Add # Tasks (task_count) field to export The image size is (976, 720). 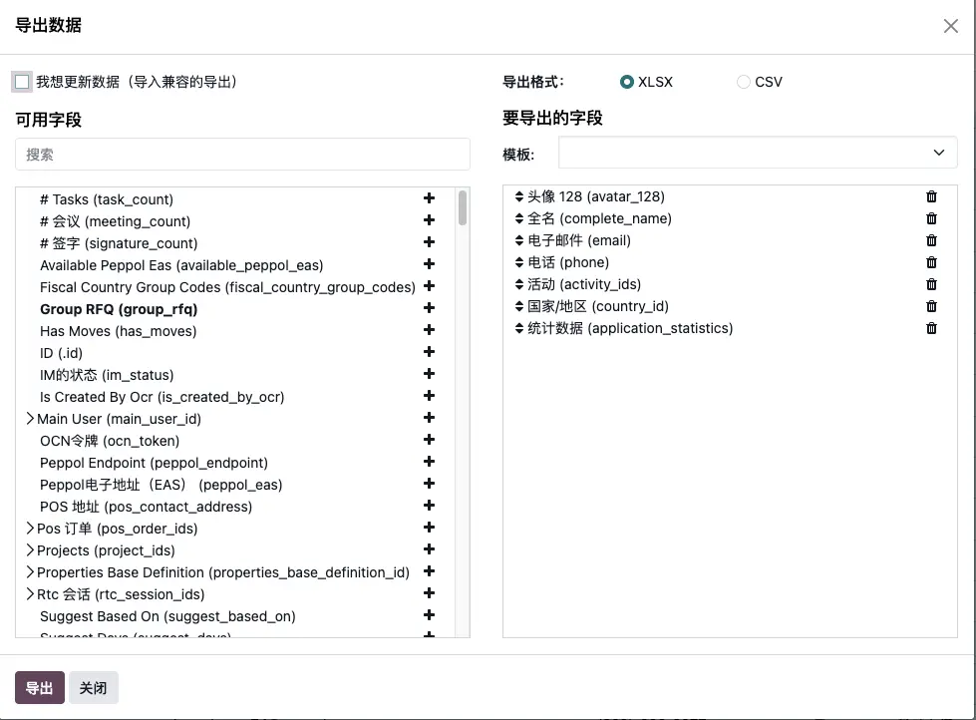[429, 198]
